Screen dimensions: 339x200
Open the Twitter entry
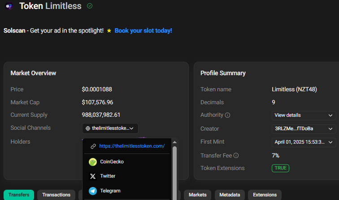click(127, 176)
